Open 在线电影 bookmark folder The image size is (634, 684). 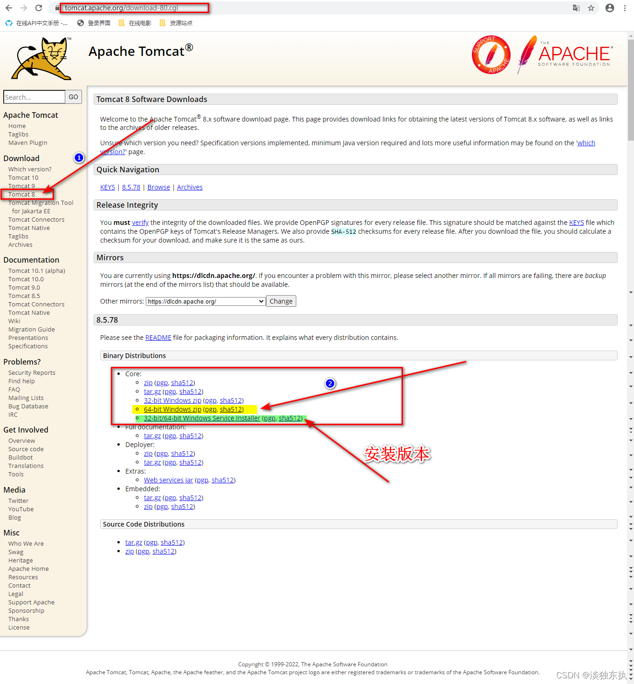(x=135, y=23)
